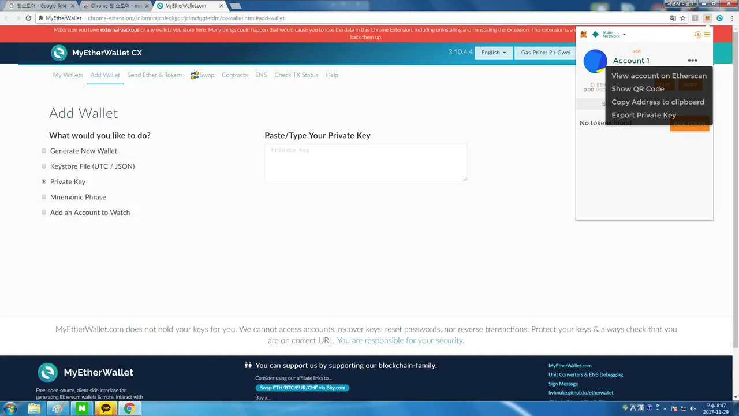Click the MyEtherWallet footer logo
This screenshot has width=739, height=416.
point(85,373)
